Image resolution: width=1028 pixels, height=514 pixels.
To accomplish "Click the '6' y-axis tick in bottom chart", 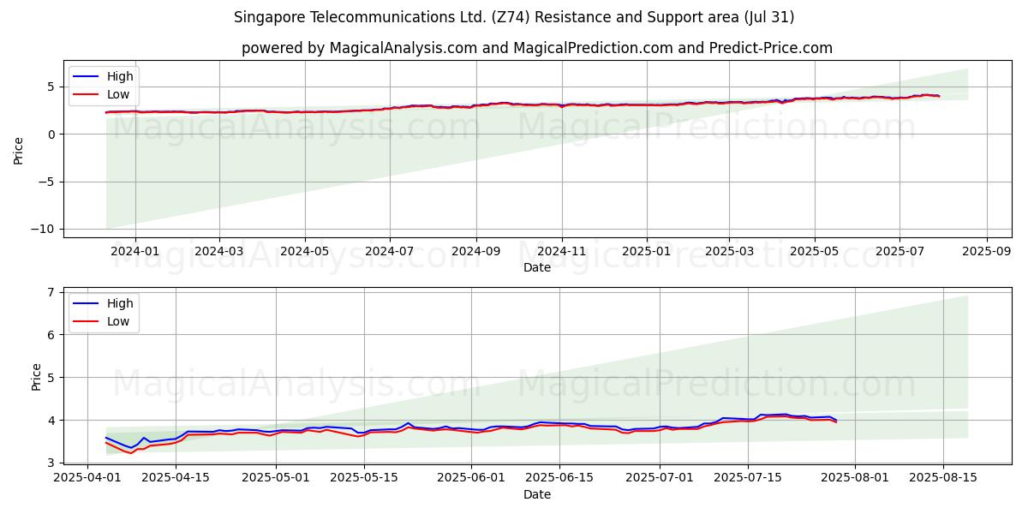I will [x=53, y=335].
